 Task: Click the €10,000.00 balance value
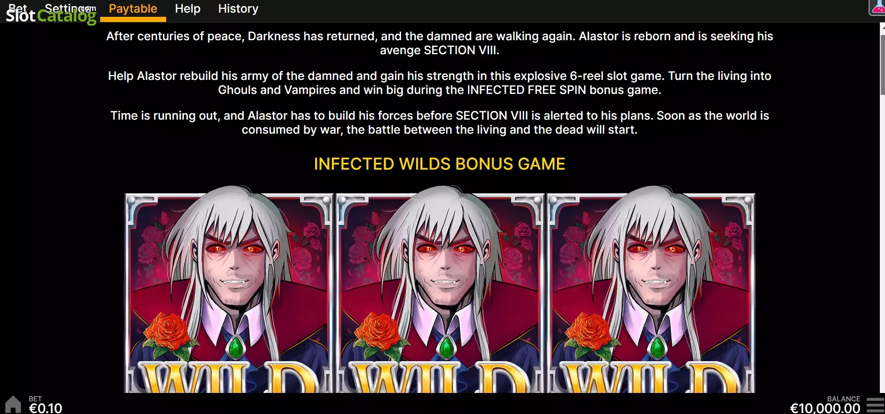point(825,408)
